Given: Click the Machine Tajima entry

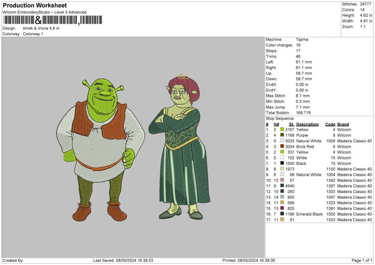Looking at the screenshot, I should point(301,39).
